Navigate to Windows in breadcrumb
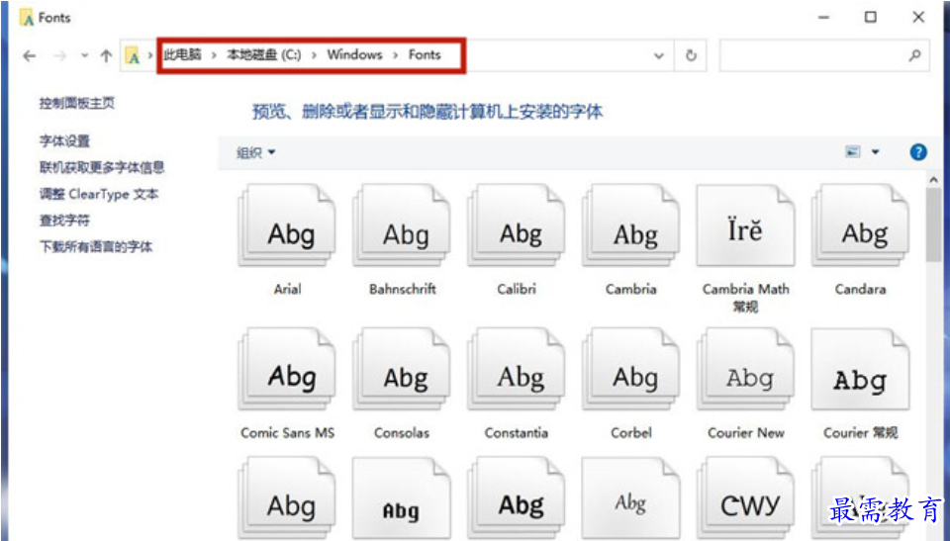 tap(354, 55)
